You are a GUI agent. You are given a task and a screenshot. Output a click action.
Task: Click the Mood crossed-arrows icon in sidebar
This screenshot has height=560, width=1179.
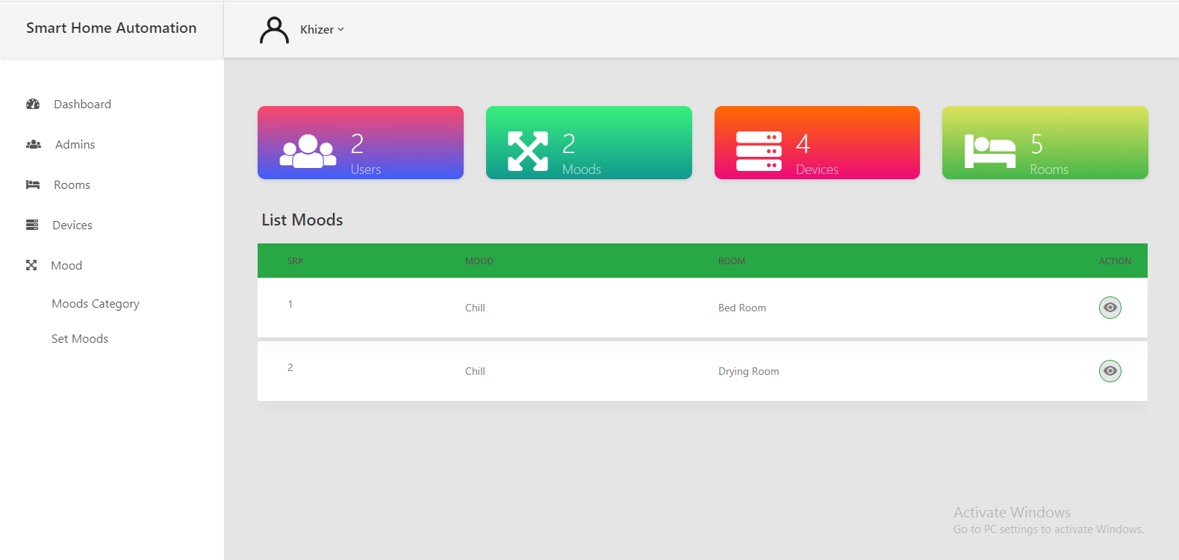coord(31,266)
